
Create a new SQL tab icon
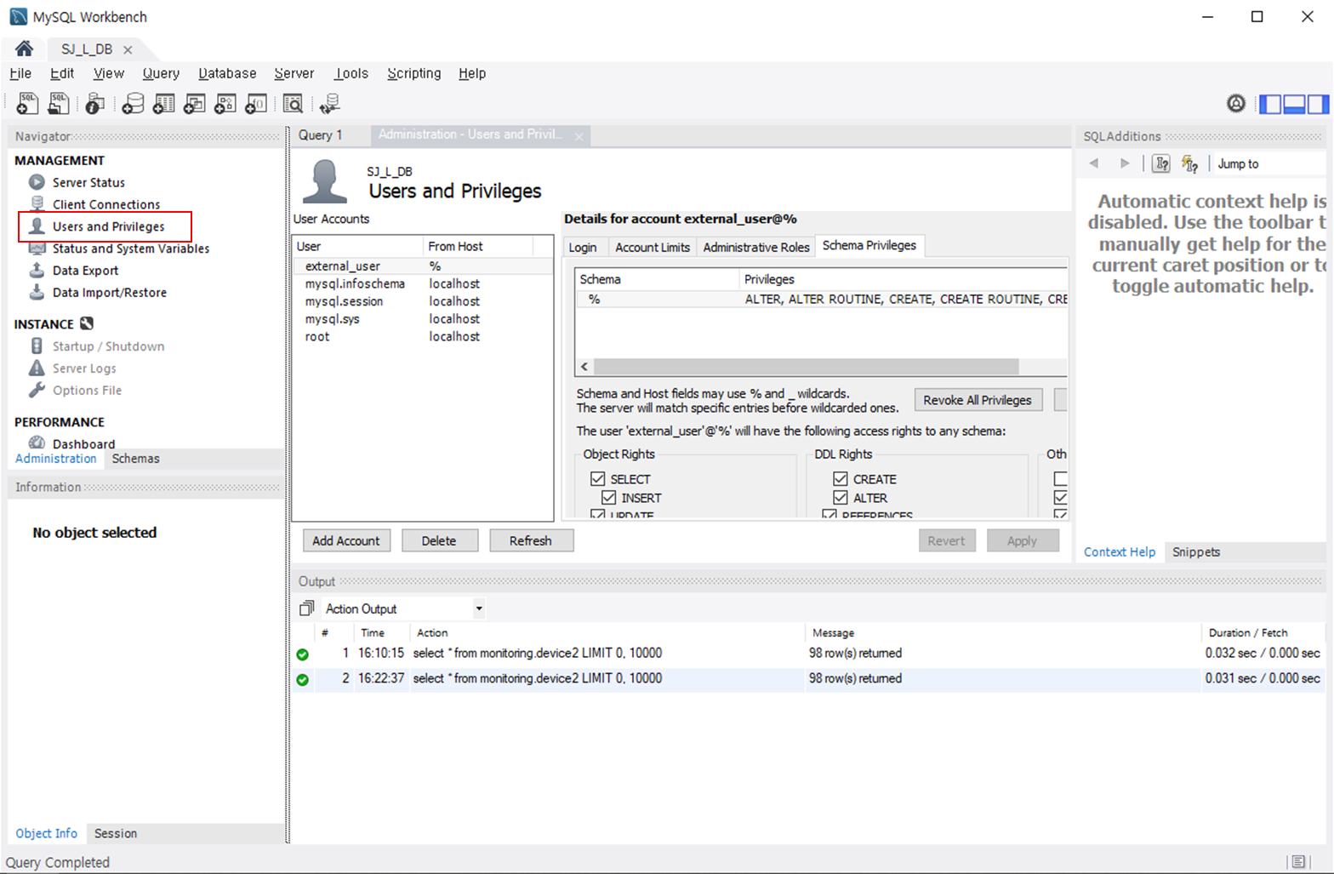pyautogui.click(x=27, y=104)
